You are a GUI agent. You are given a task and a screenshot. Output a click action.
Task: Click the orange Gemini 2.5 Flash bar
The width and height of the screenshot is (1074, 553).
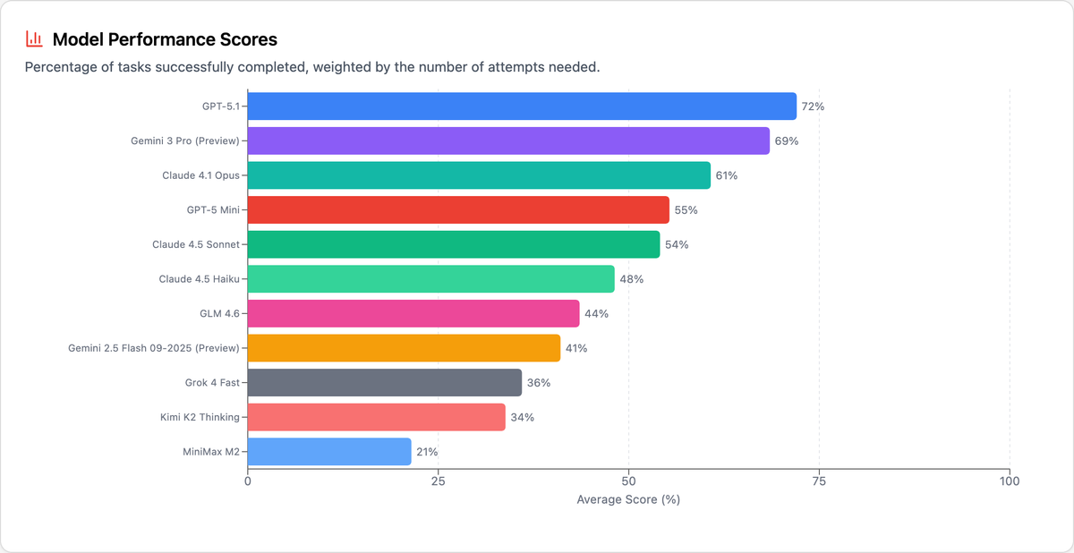[404, 348]
